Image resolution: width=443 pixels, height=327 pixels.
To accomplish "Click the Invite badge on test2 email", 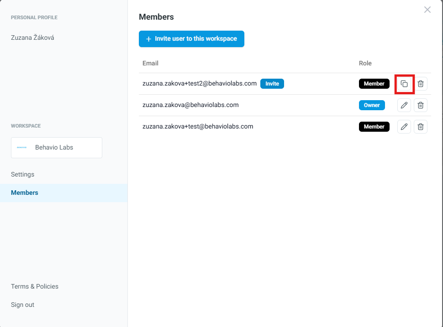I will pos(272,84).
